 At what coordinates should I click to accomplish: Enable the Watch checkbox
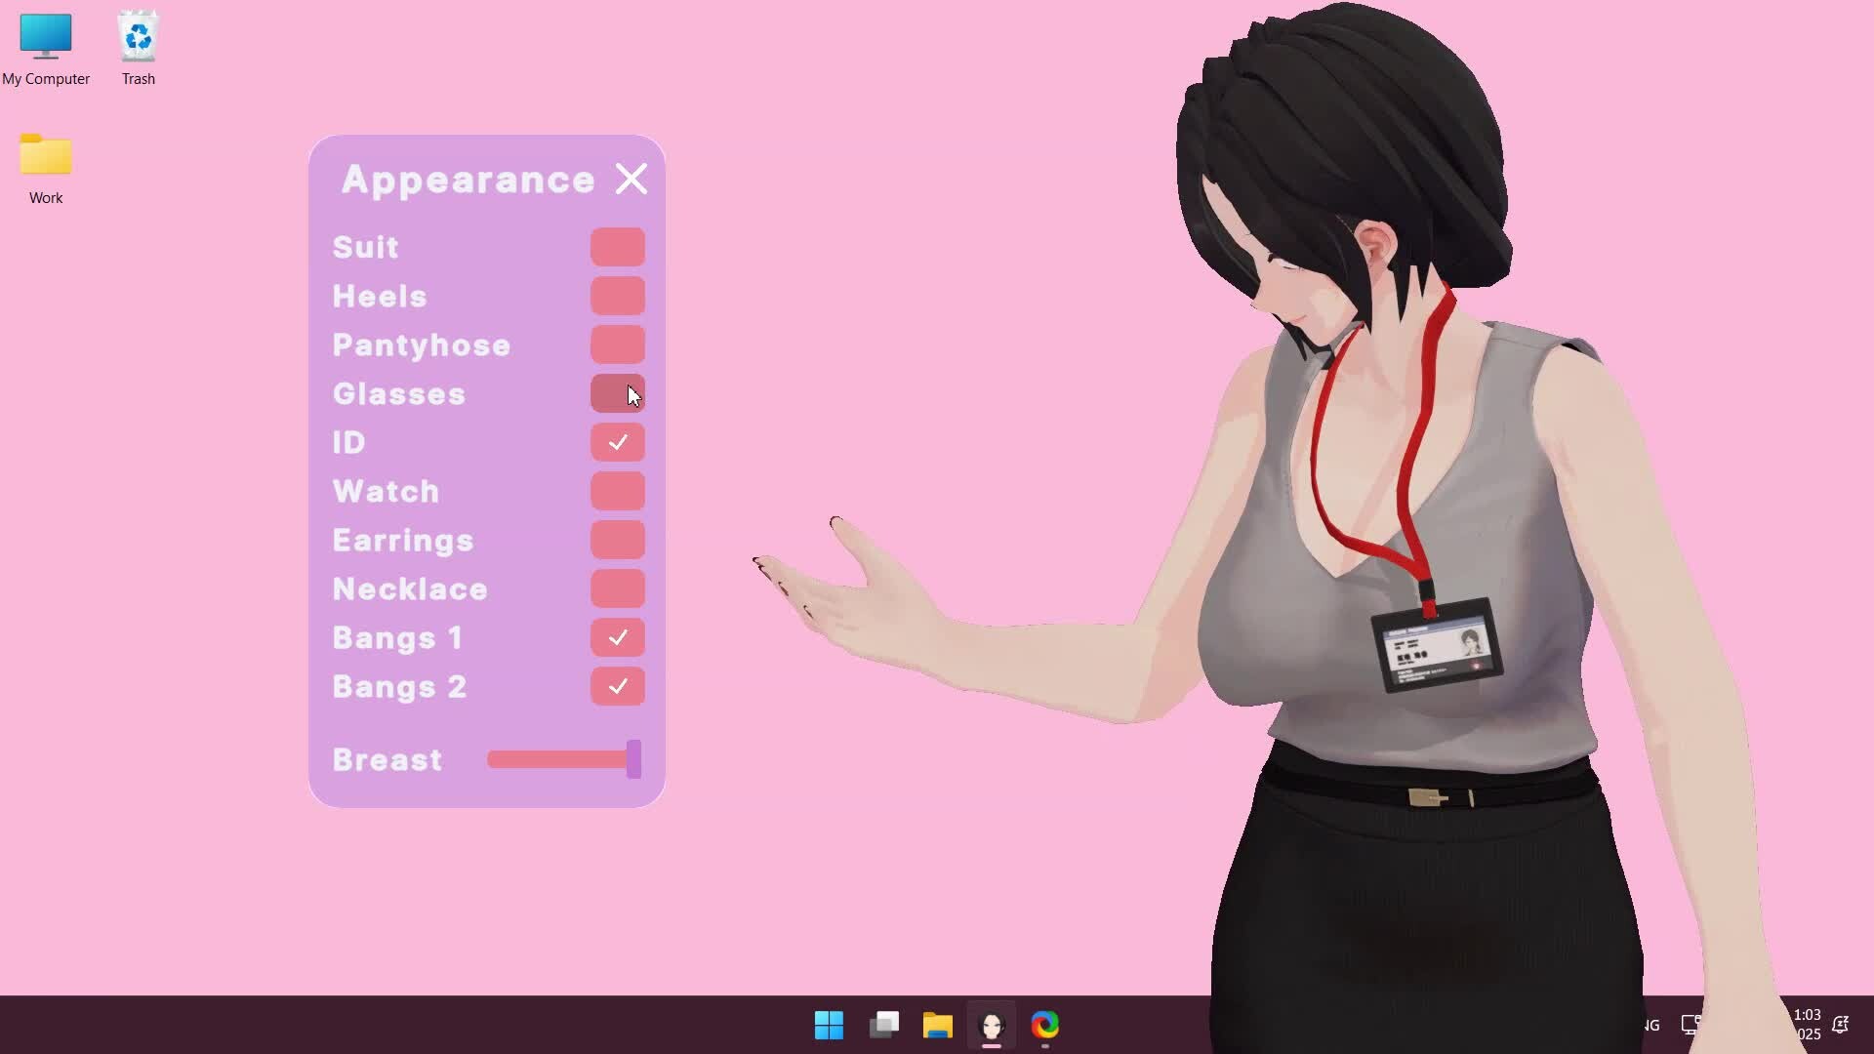pyautogui.click(x=617, y=491)
